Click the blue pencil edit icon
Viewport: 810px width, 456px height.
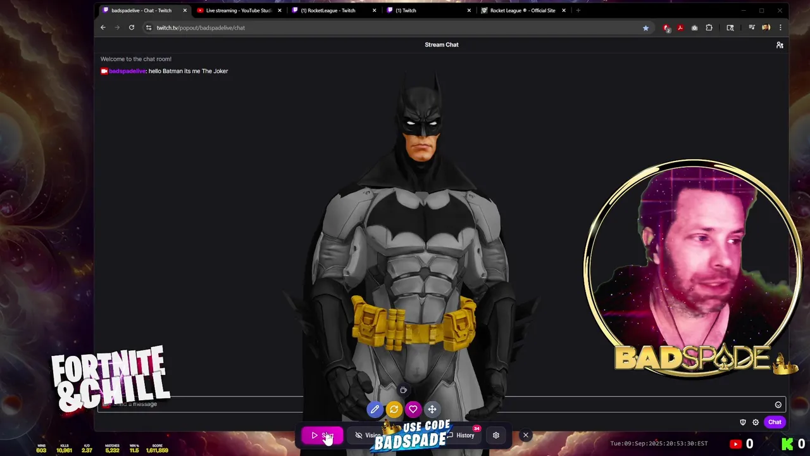(375, 409)
